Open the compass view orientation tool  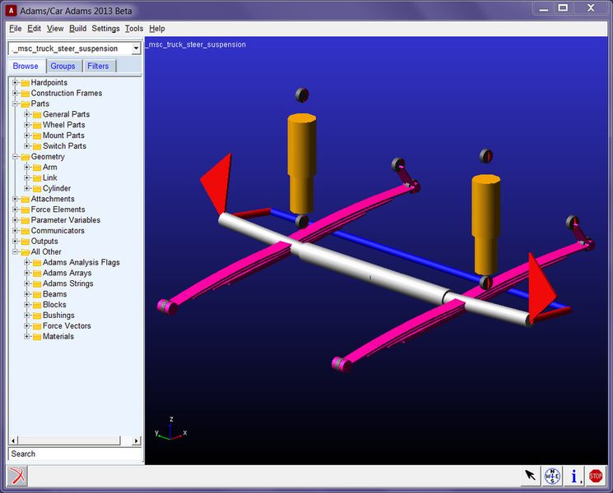coord(553,476)
